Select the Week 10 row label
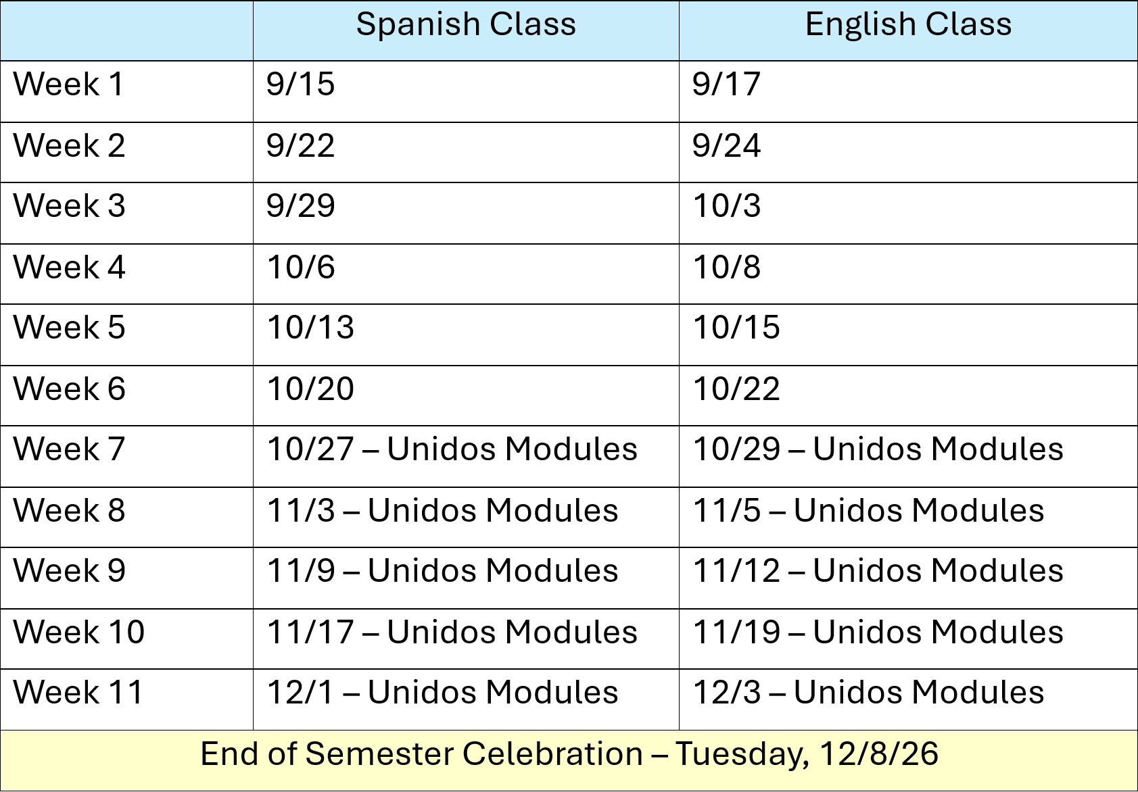 (x=126, y=639)
